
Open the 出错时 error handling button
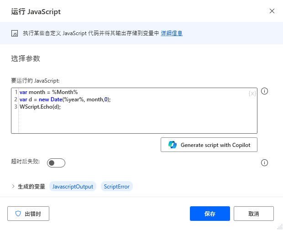point(28,214)
